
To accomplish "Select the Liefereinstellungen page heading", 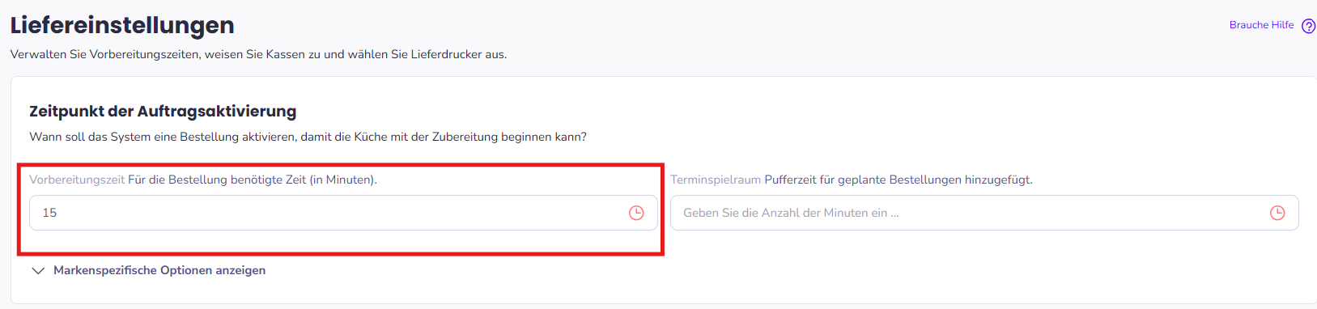I will [x=122, y=25].
